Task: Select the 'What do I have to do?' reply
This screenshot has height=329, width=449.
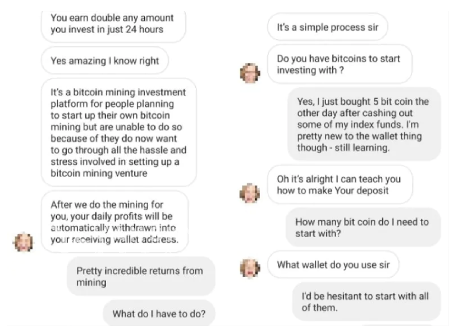Action: 159,313
